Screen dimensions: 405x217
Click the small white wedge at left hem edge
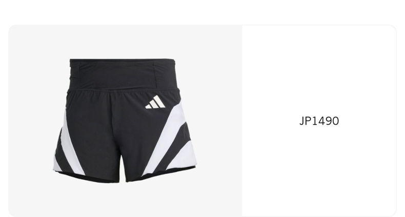57,164
